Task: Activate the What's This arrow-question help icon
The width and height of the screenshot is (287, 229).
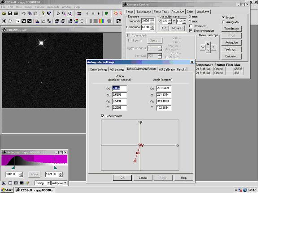Action: [49, 13]
